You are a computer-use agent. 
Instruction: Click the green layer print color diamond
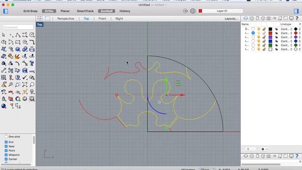point(296,45)
